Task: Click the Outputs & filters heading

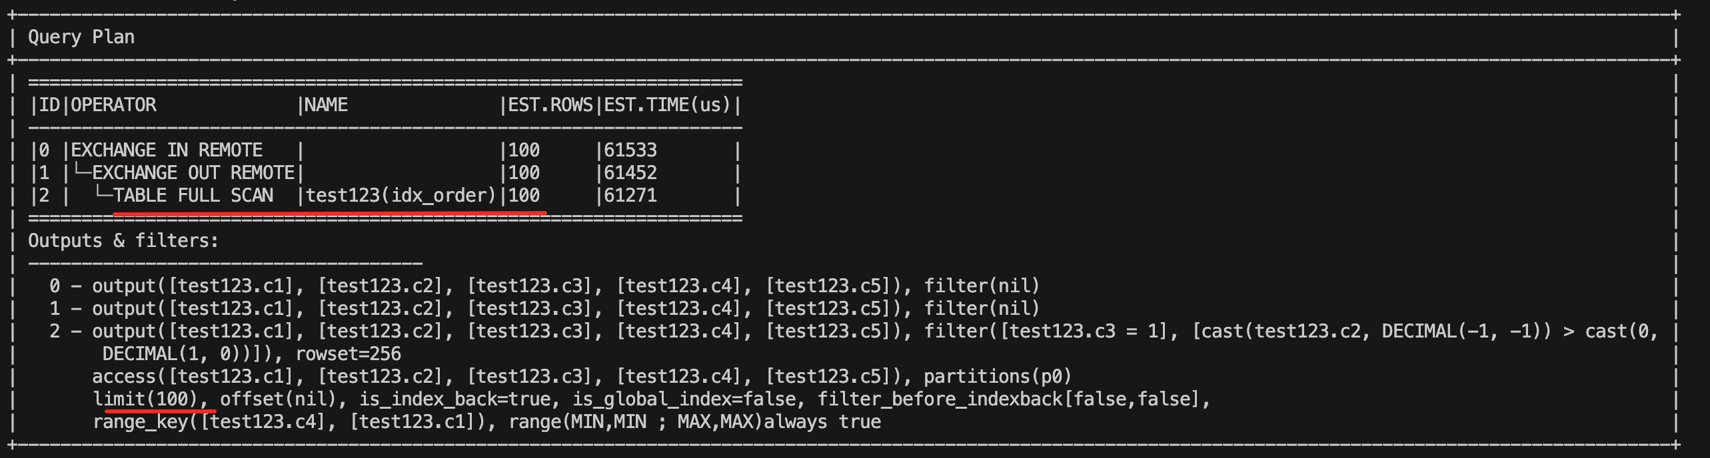Action: click(x=123, y=241)
